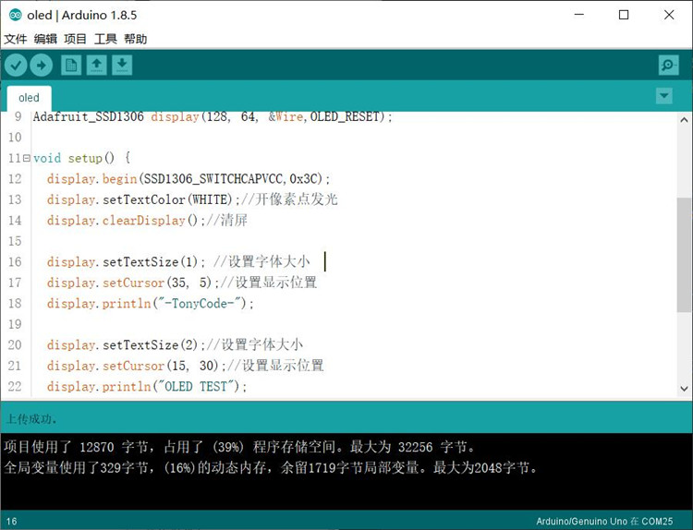The width and height of the screenshot is (693, 530).
Task: Open the Serial Monitor magnifier icon
Action: click(668, 66)
